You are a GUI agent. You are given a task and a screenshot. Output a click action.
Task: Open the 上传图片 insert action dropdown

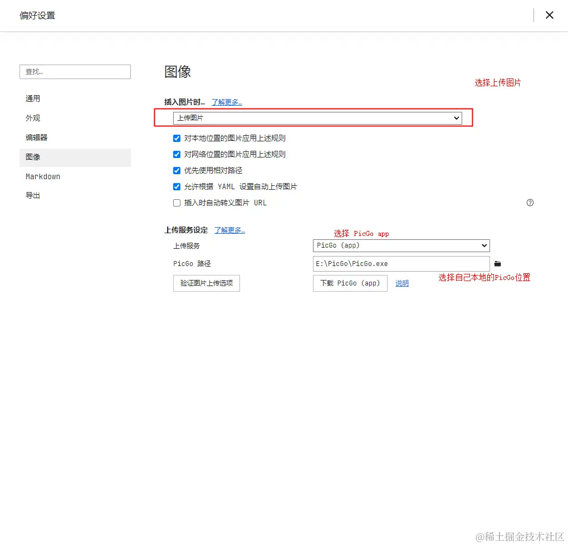click(x=317, y=118)
